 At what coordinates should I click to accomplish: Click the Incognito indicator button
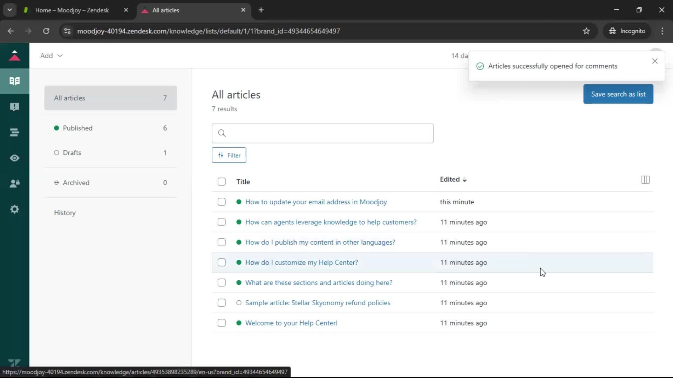pyautogui.click(x=627, y=31)
